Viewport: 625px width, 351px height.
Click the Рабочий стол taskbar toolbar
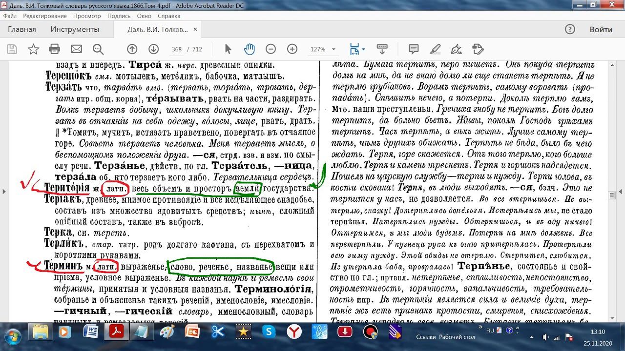pos(457,337)
